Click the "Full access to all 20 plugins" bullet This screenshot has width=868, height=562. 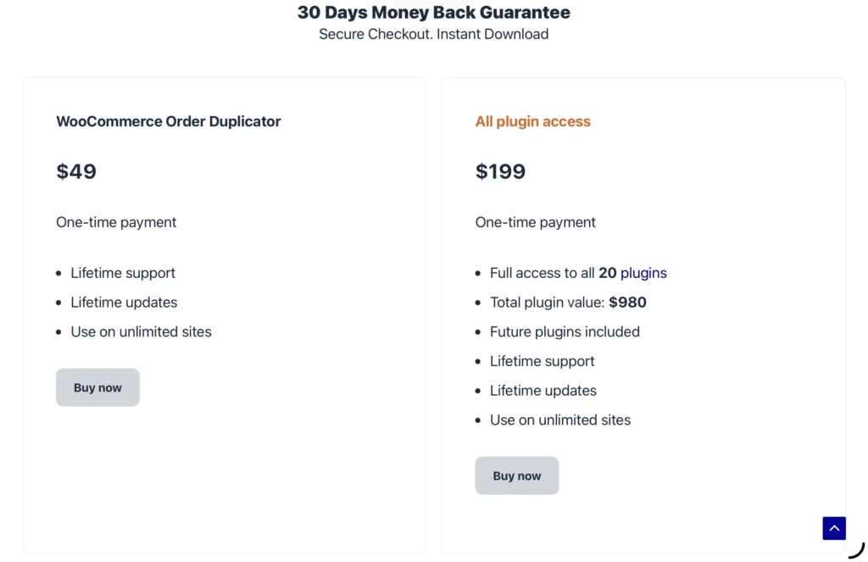[x=578, y=273]
